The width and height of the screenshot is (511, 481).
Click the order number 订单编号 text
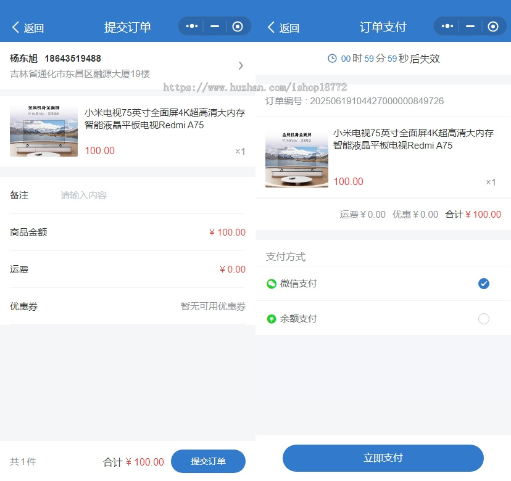(355, 101)
